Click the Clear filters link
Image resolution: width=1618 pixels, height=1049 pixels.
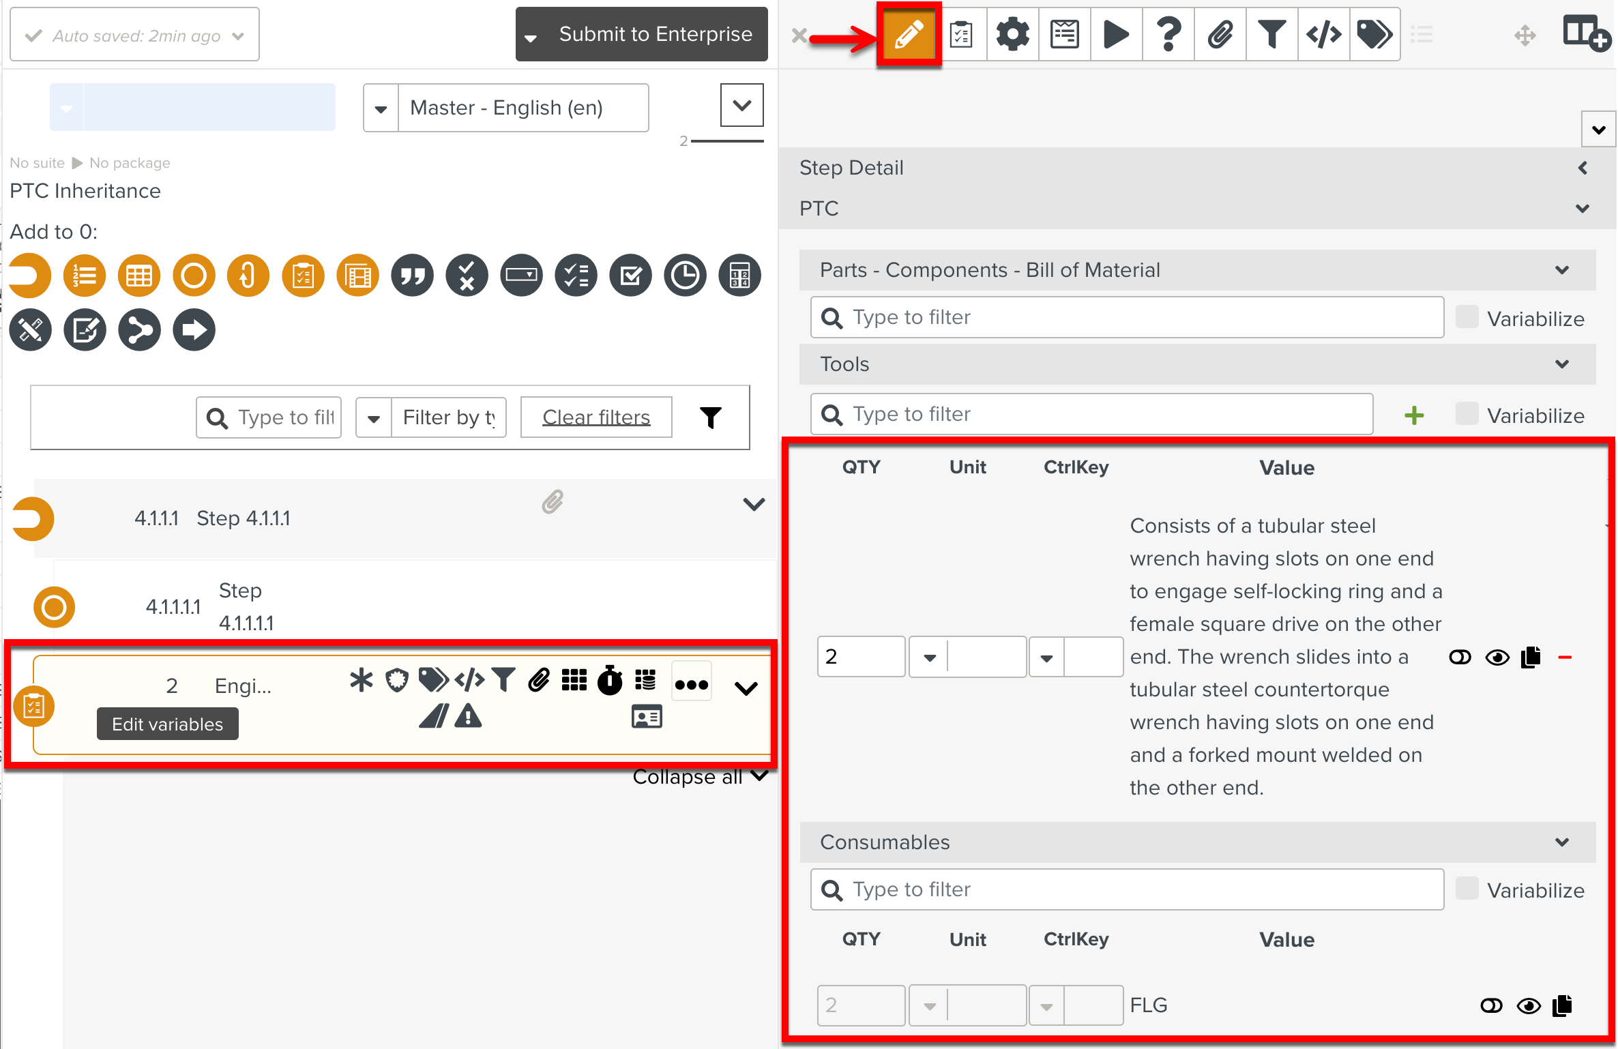pos(596,417)
